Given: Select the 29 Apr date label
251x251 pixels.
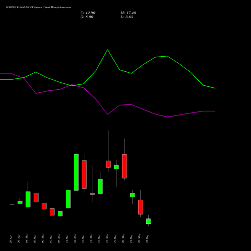Looking at the screenshot, I should [x=11, y=239].
